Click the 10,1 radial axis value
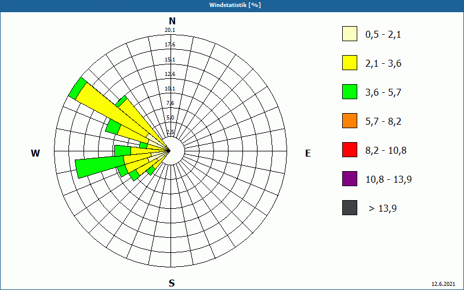 click(x=170, y=89)
